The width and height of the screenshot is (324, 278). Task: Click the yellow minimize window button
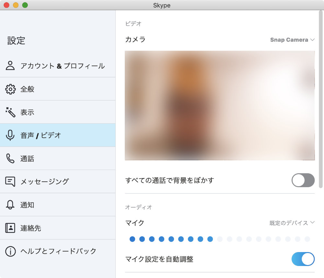pos(16,5)
